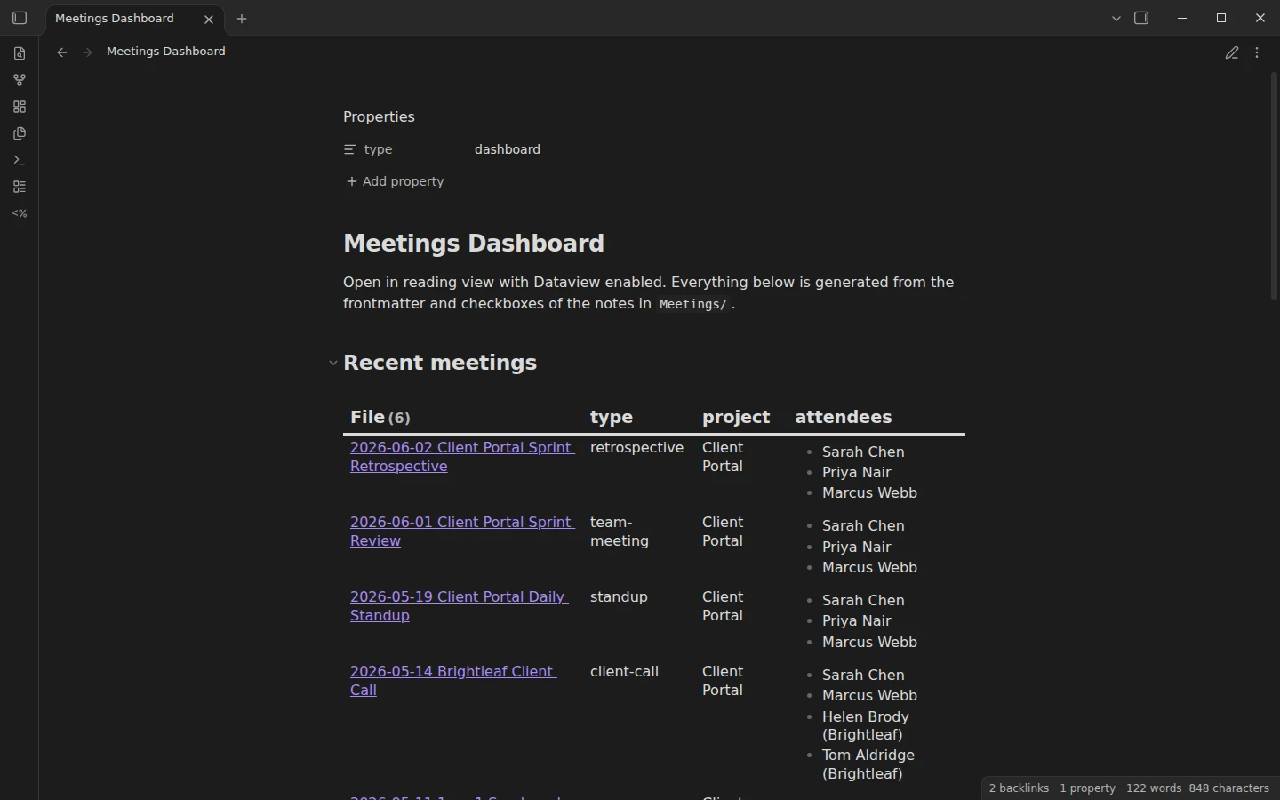
Task: Click the project column header
Action: point(736,417)
